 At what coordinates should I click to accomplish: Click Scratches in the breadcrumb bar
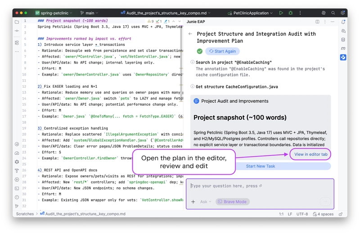[x=25, y=214]
